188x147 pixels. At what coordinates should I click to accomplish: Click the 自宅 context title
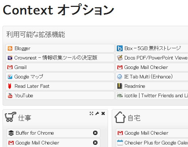pyautogui.click(x=134, y=118)
